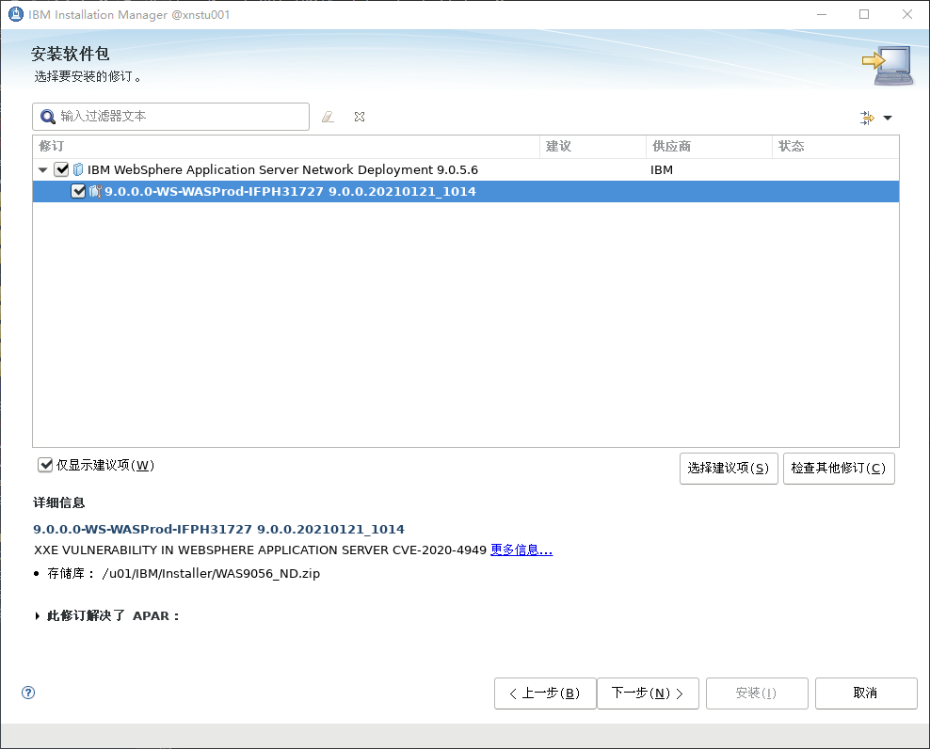
Task: Sort by the 修订 column header
Action: coord(286,147)
